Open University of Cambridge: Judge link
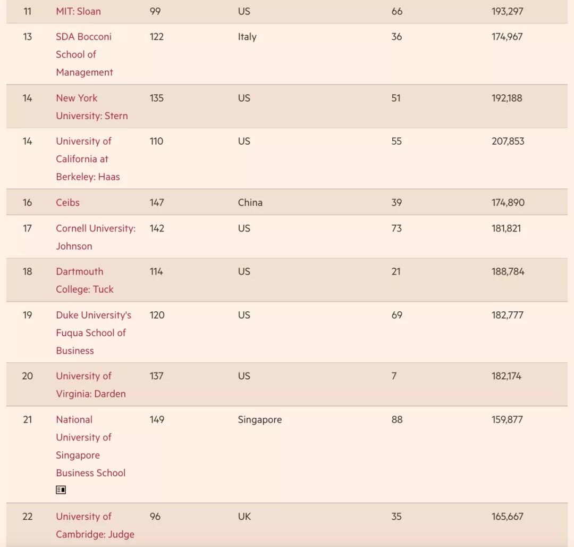 [x=95, y=525]
